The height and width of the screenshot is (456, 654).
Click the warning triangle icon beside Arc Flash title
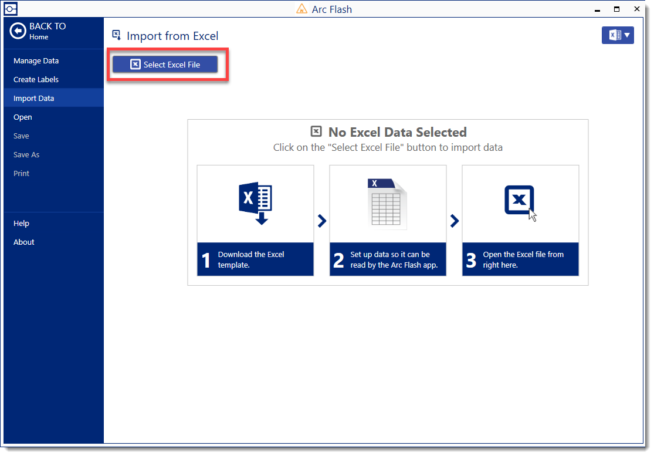[x=301, y=9]
